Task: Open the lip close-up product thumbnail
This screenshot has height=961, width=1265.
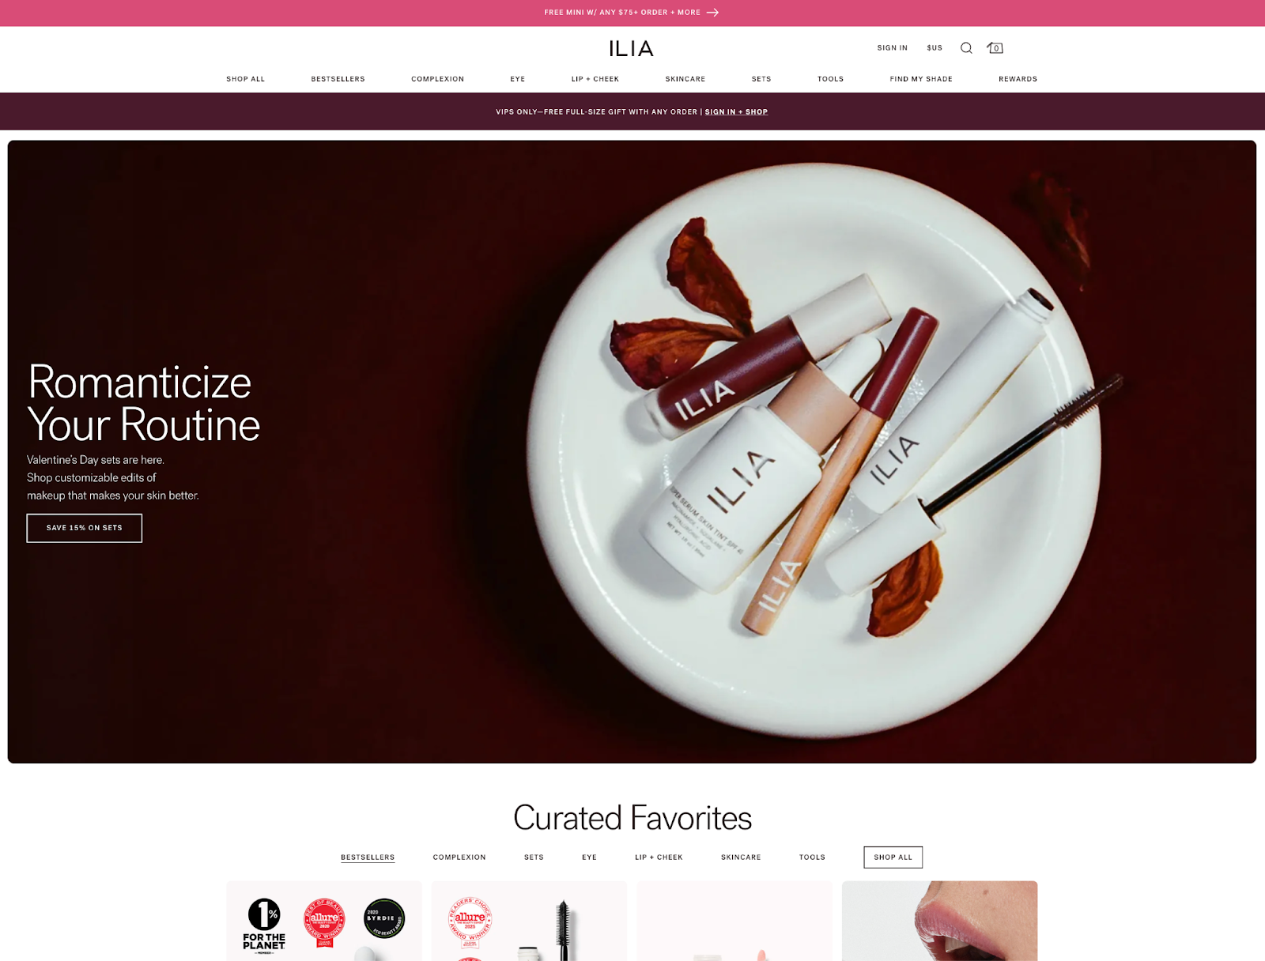Action: (x=939, y=921)
